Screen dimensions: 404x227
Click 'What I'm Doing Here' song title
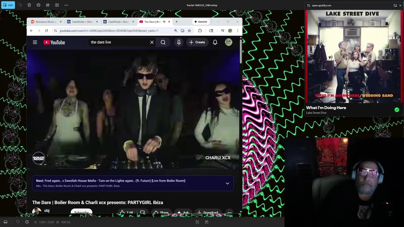tap(326, 108)
